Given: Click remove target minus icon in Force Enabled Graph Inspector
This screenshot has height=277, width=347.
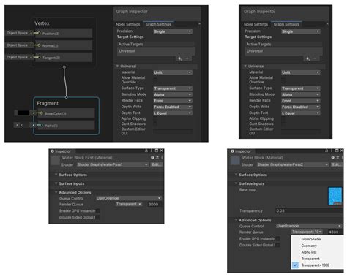Looking at the screenshot, I should (187, 58).
